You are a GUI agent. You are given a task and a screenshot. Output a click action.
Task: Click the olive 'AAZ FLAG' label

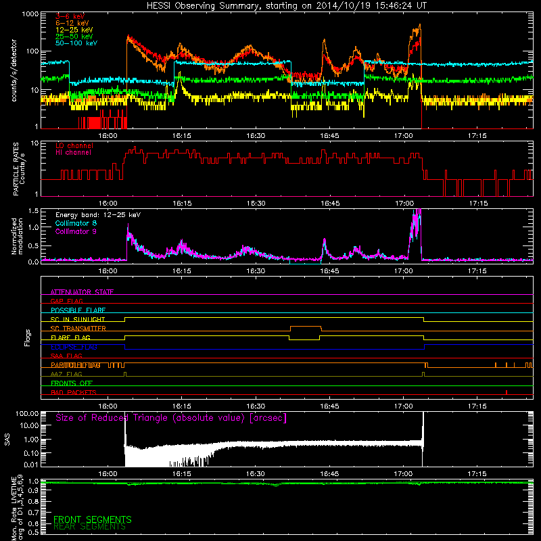click(x=66, y=374)
